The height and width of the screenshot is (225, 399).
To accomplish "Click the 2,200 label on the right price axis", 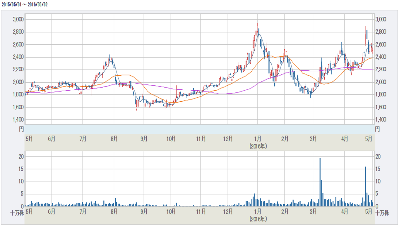I will click(x=381, y=70).
